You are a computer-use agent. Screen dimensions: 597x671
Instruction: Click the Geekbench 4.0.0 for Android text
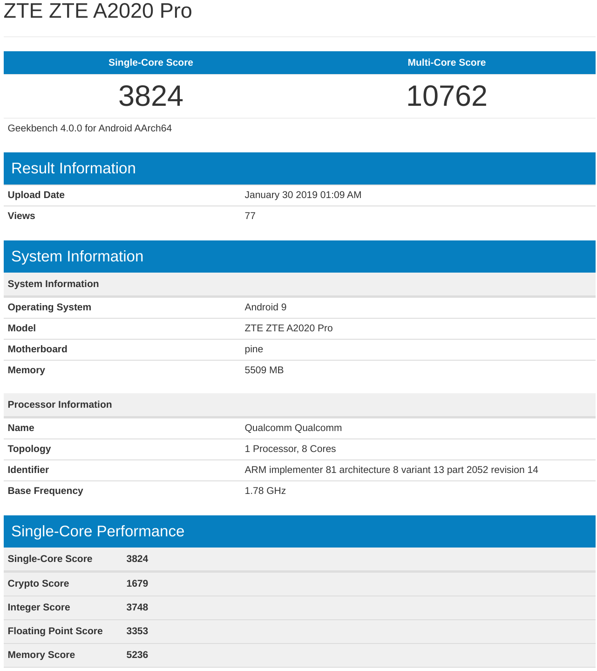(x=90, y=128)
